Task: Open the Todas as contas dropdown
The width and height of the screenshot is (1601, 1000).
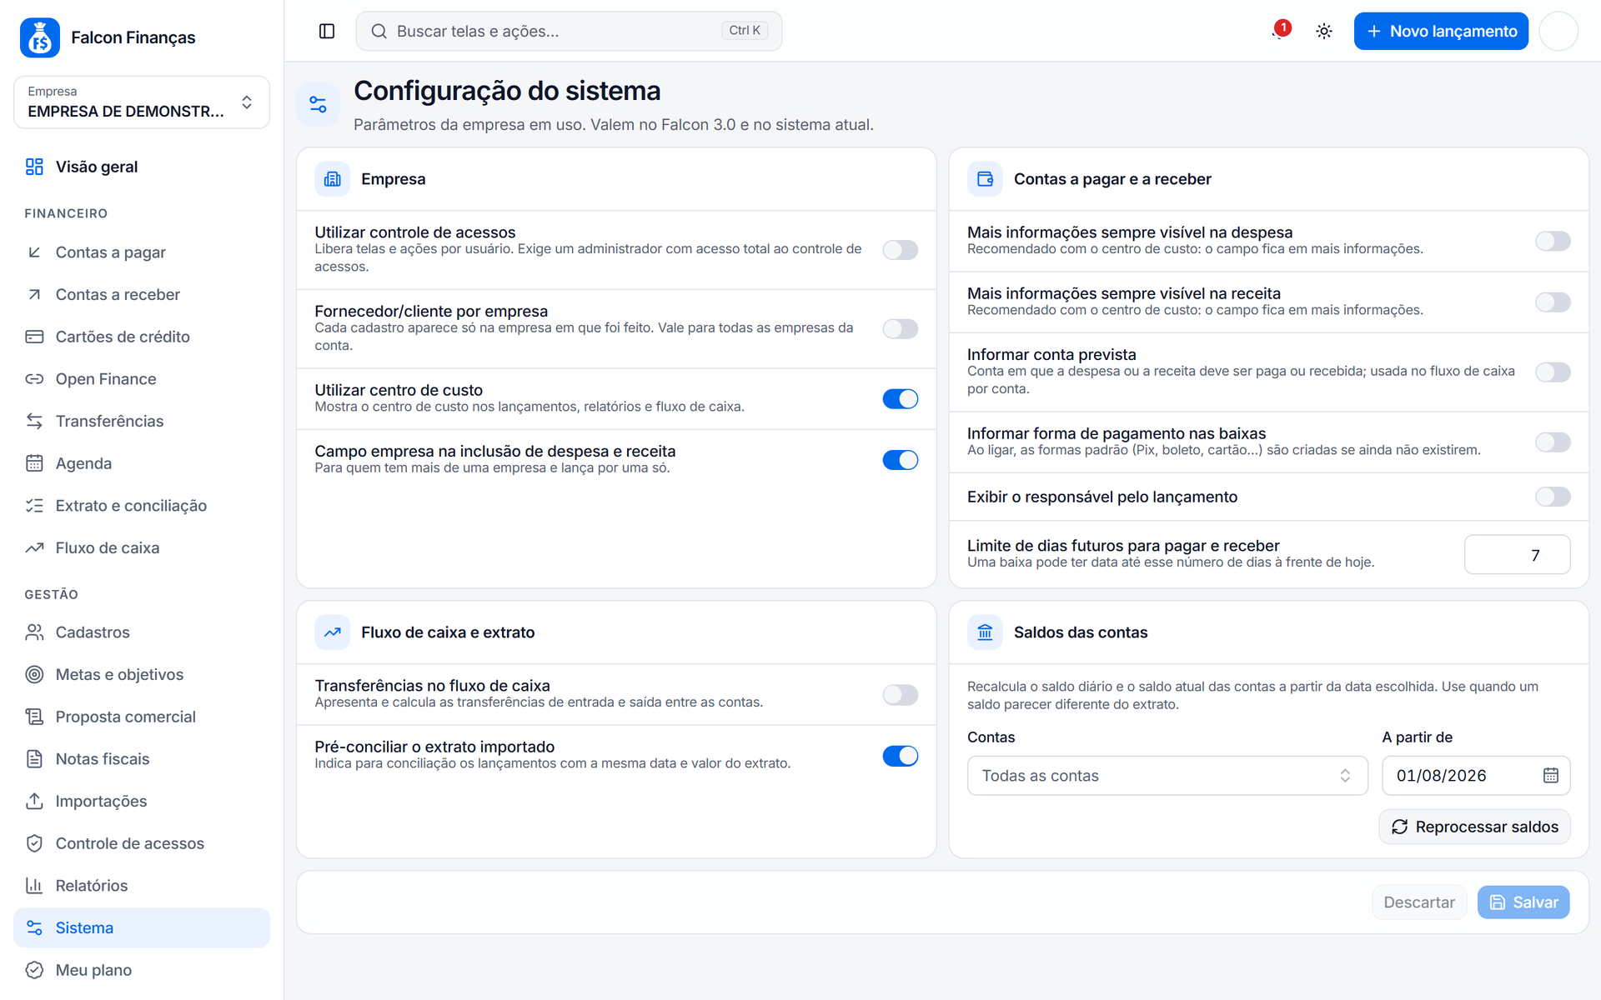Action: 1167,776
